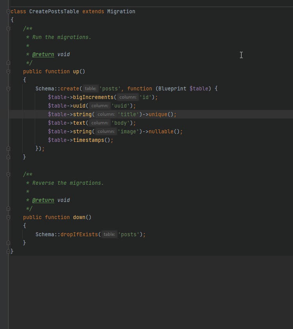293x329 pixels.
Task: Click the nullable() method call
Action: coord(161,131)
